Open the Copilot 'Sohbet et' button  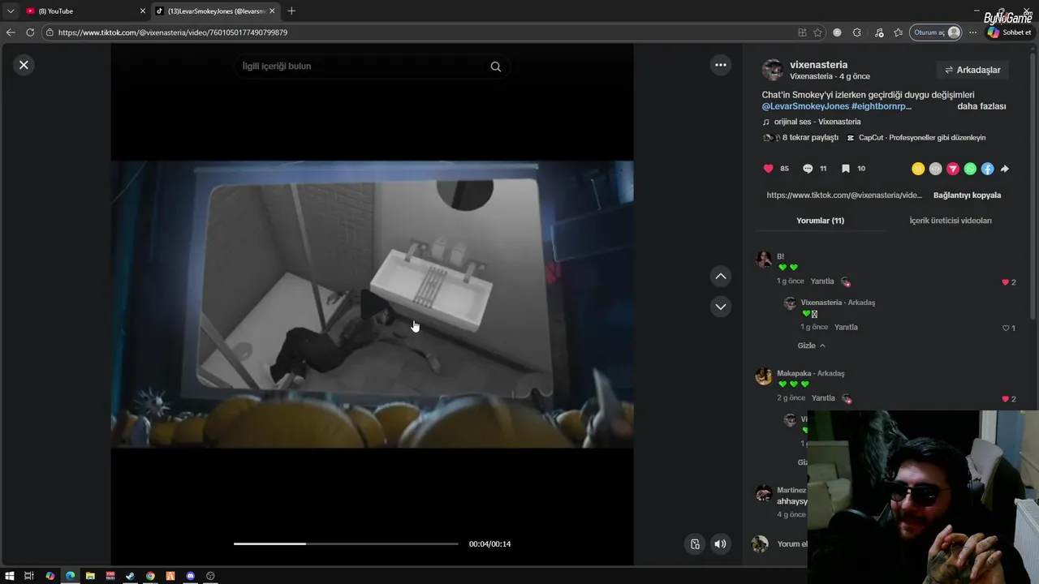(1009, 32)
